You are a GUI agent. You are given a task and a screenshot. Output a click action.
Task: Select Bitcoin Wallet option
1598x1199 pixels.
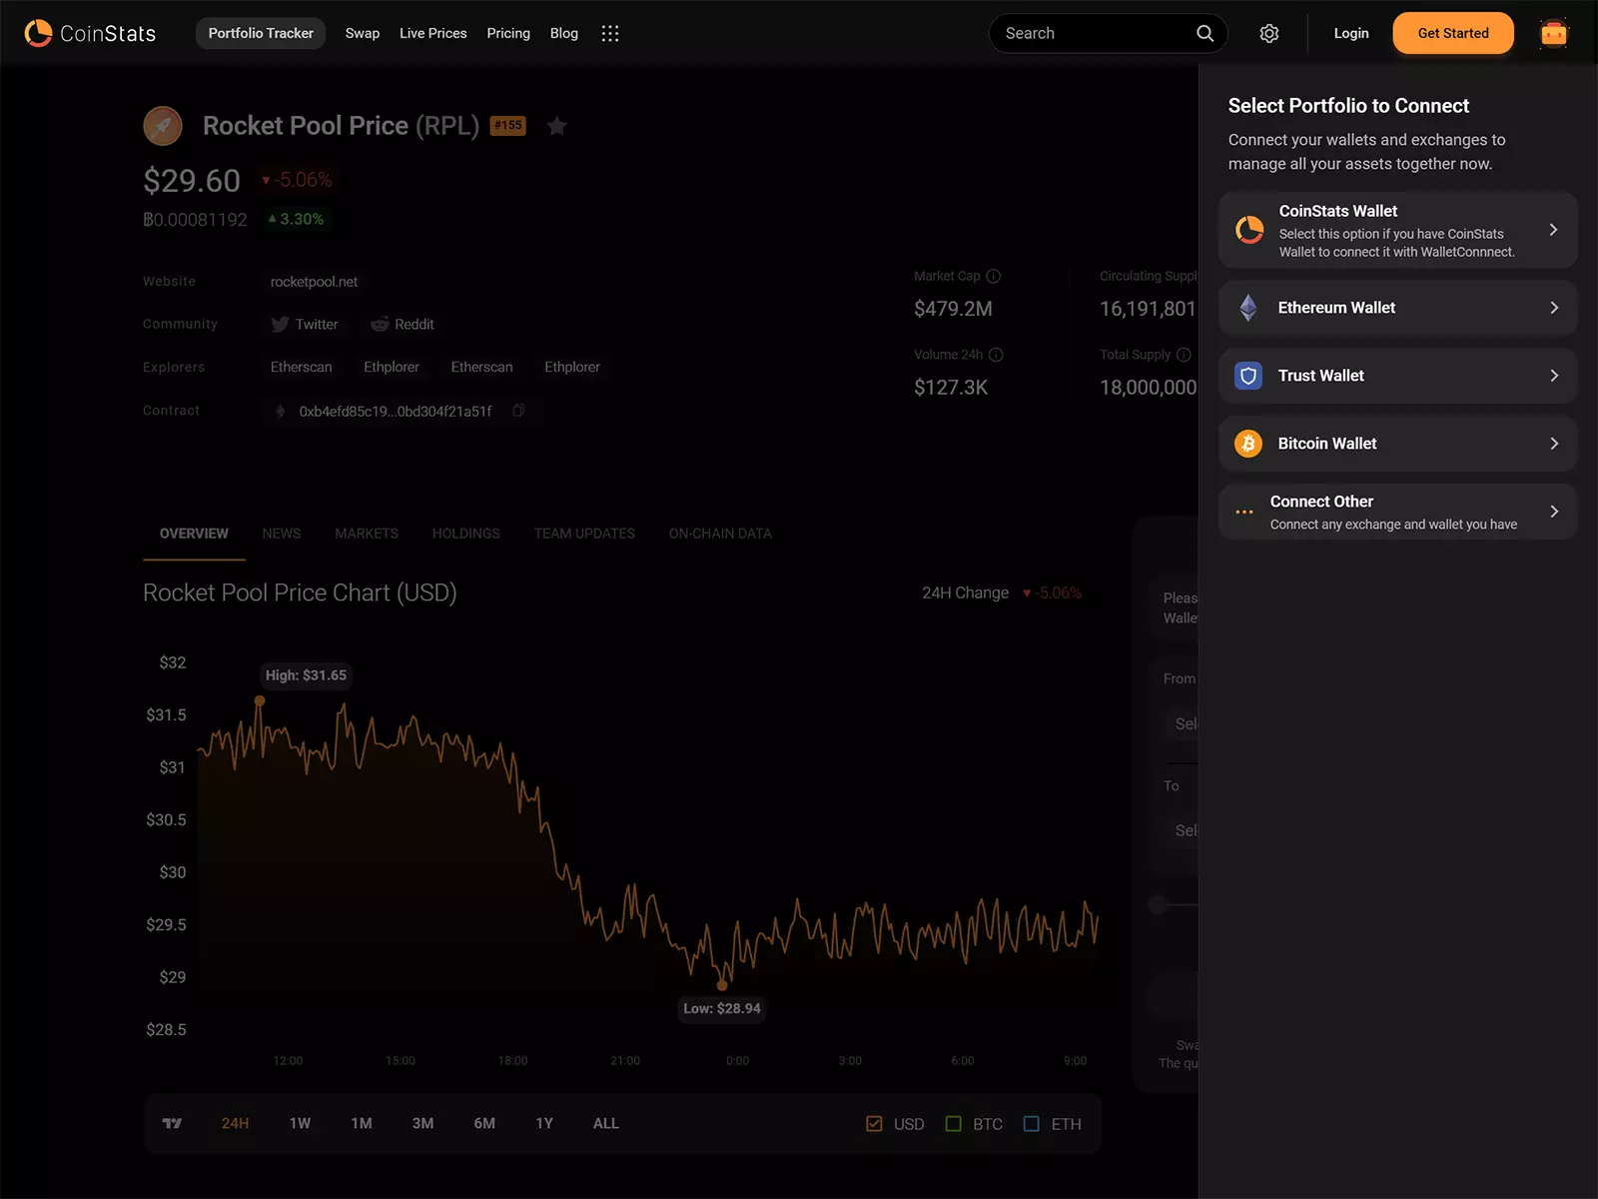coord(1398,444)
